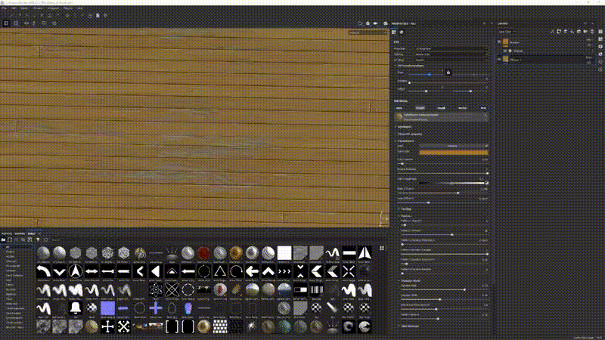The width and height of the screenshot is (605, 340).
Task: Select the thick left-arrow thumbnail in shelf
Action: [x=252, y=271]
